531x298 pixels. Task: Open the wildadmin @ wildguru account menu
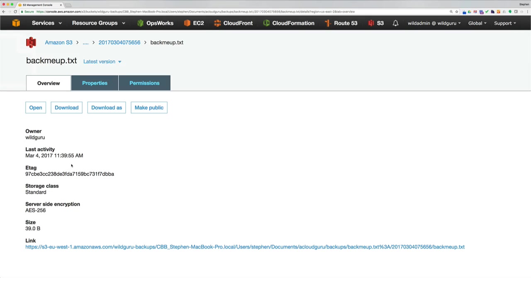point(434,23)
